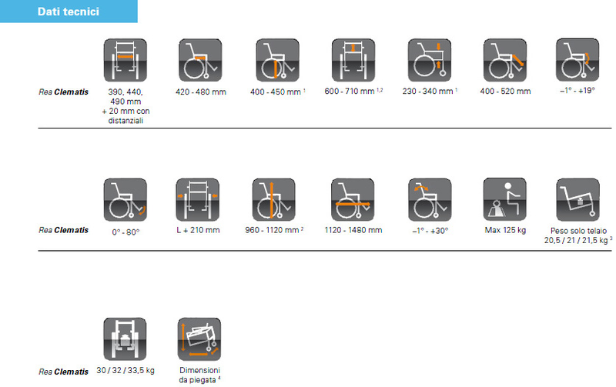Click the Peso solo telaio text
This screenshot has width=616, height=387.
pos(579,231)
